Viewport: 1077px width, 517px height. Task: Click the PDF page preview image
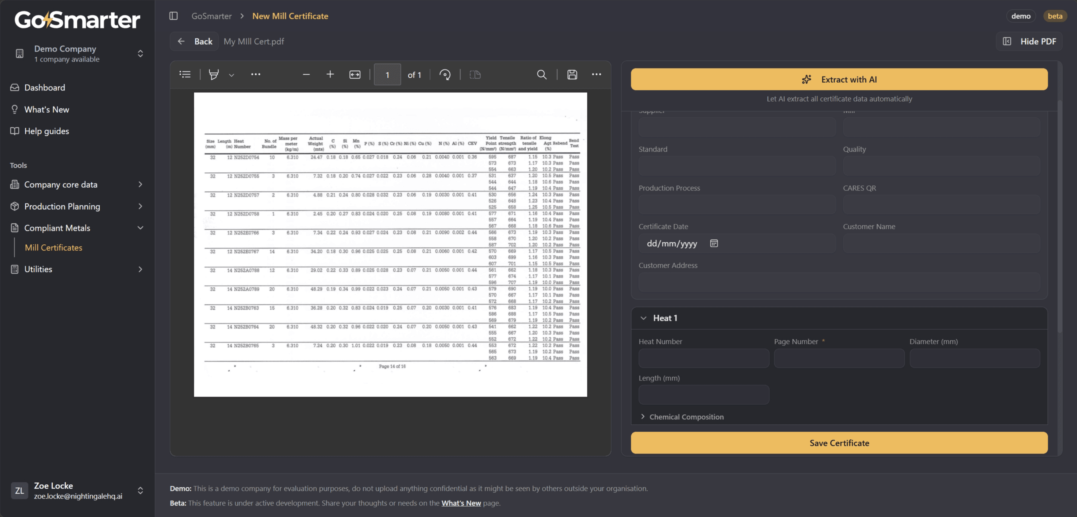(x=390, y=245)
